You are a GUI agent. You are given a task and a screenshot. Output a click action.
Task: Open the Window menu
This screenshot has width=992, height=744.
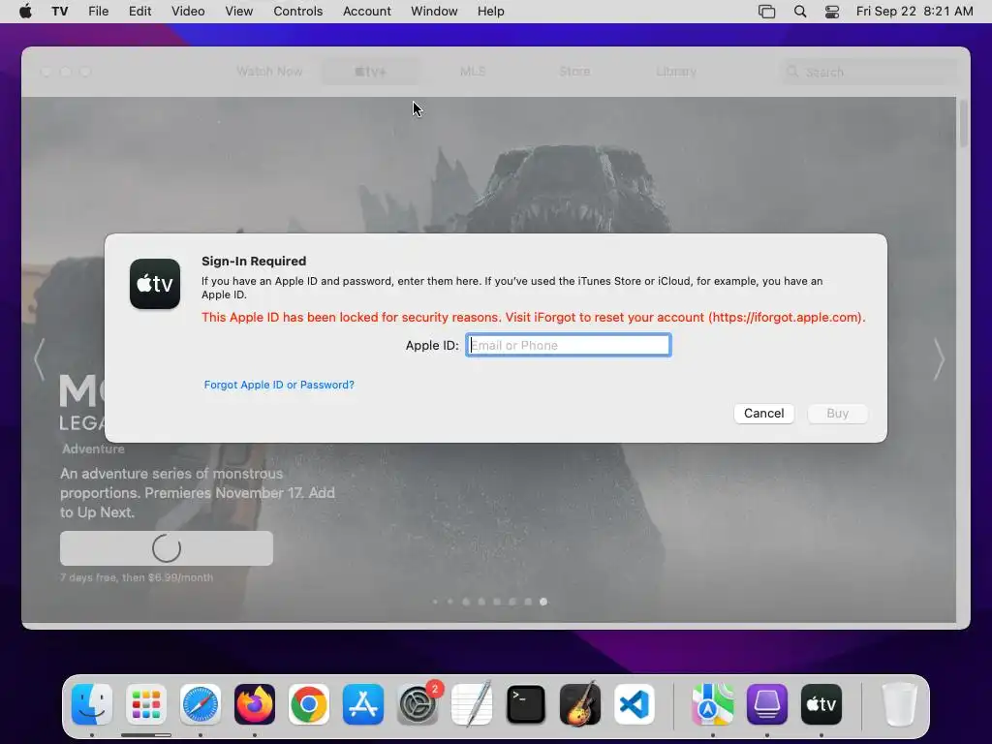pos(434,12)
